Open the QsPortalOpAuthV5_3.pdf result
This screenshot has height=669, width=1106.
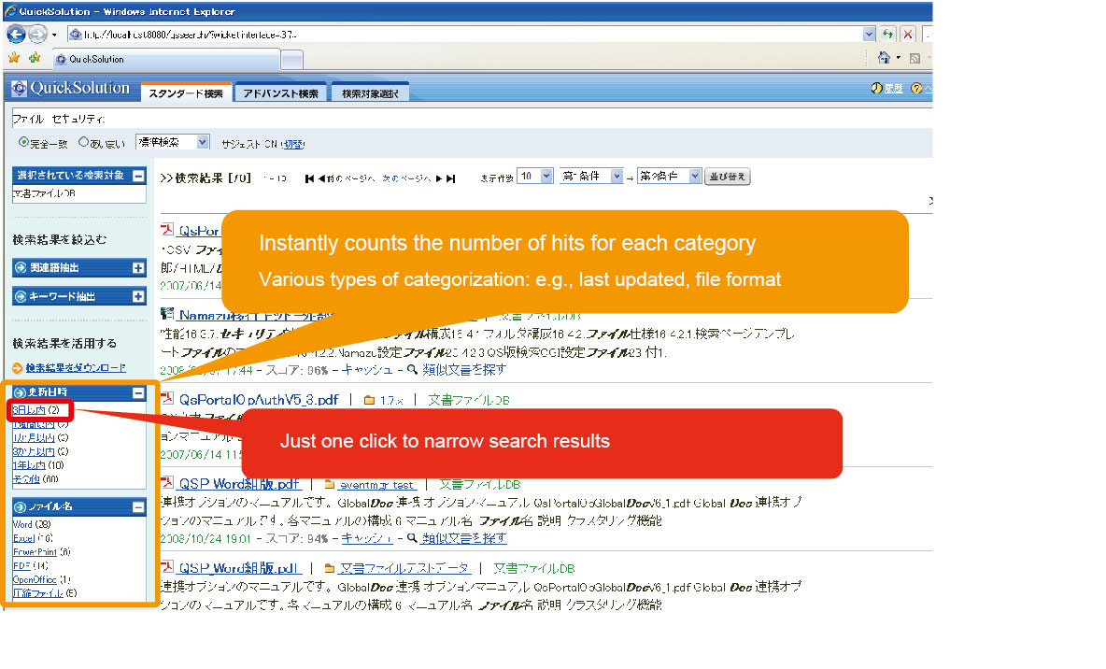point(259,399)
